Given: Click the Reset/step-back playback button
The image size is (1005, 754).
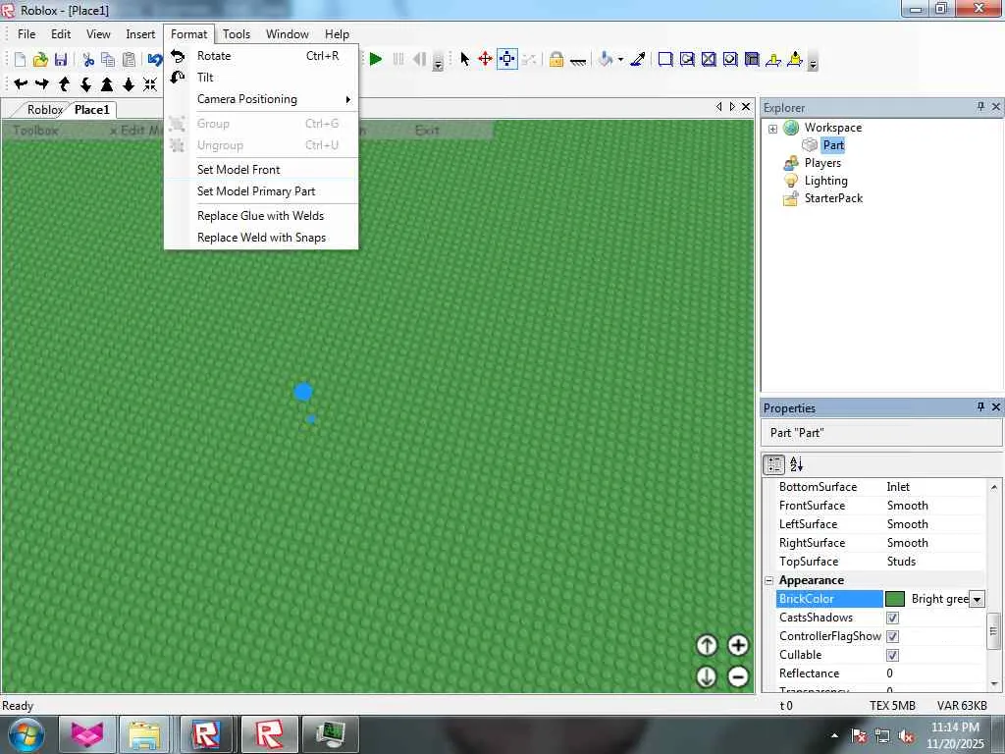Looking at the screenshot, I should click(x=419, y=60).
